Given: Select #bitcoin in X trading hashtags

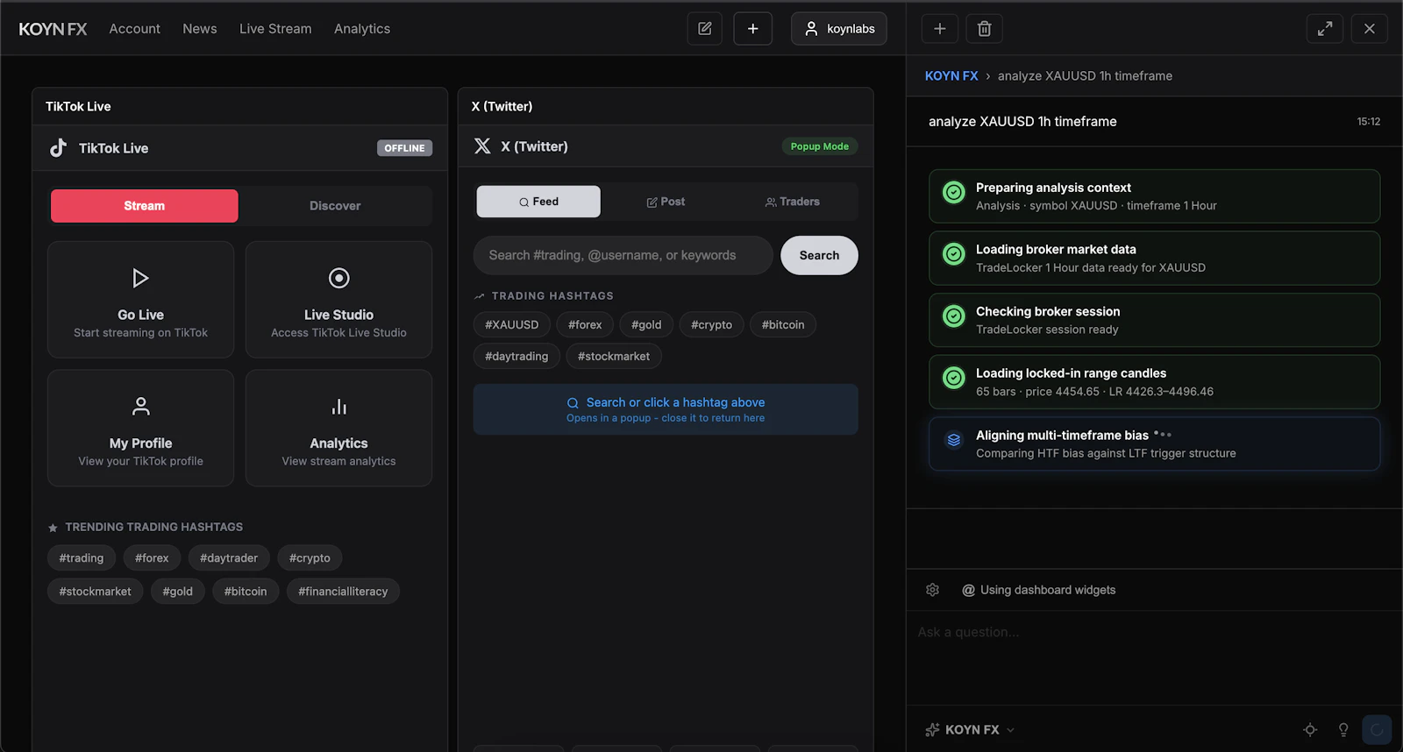Looking at the screenshot, I should tap(783, 325).
